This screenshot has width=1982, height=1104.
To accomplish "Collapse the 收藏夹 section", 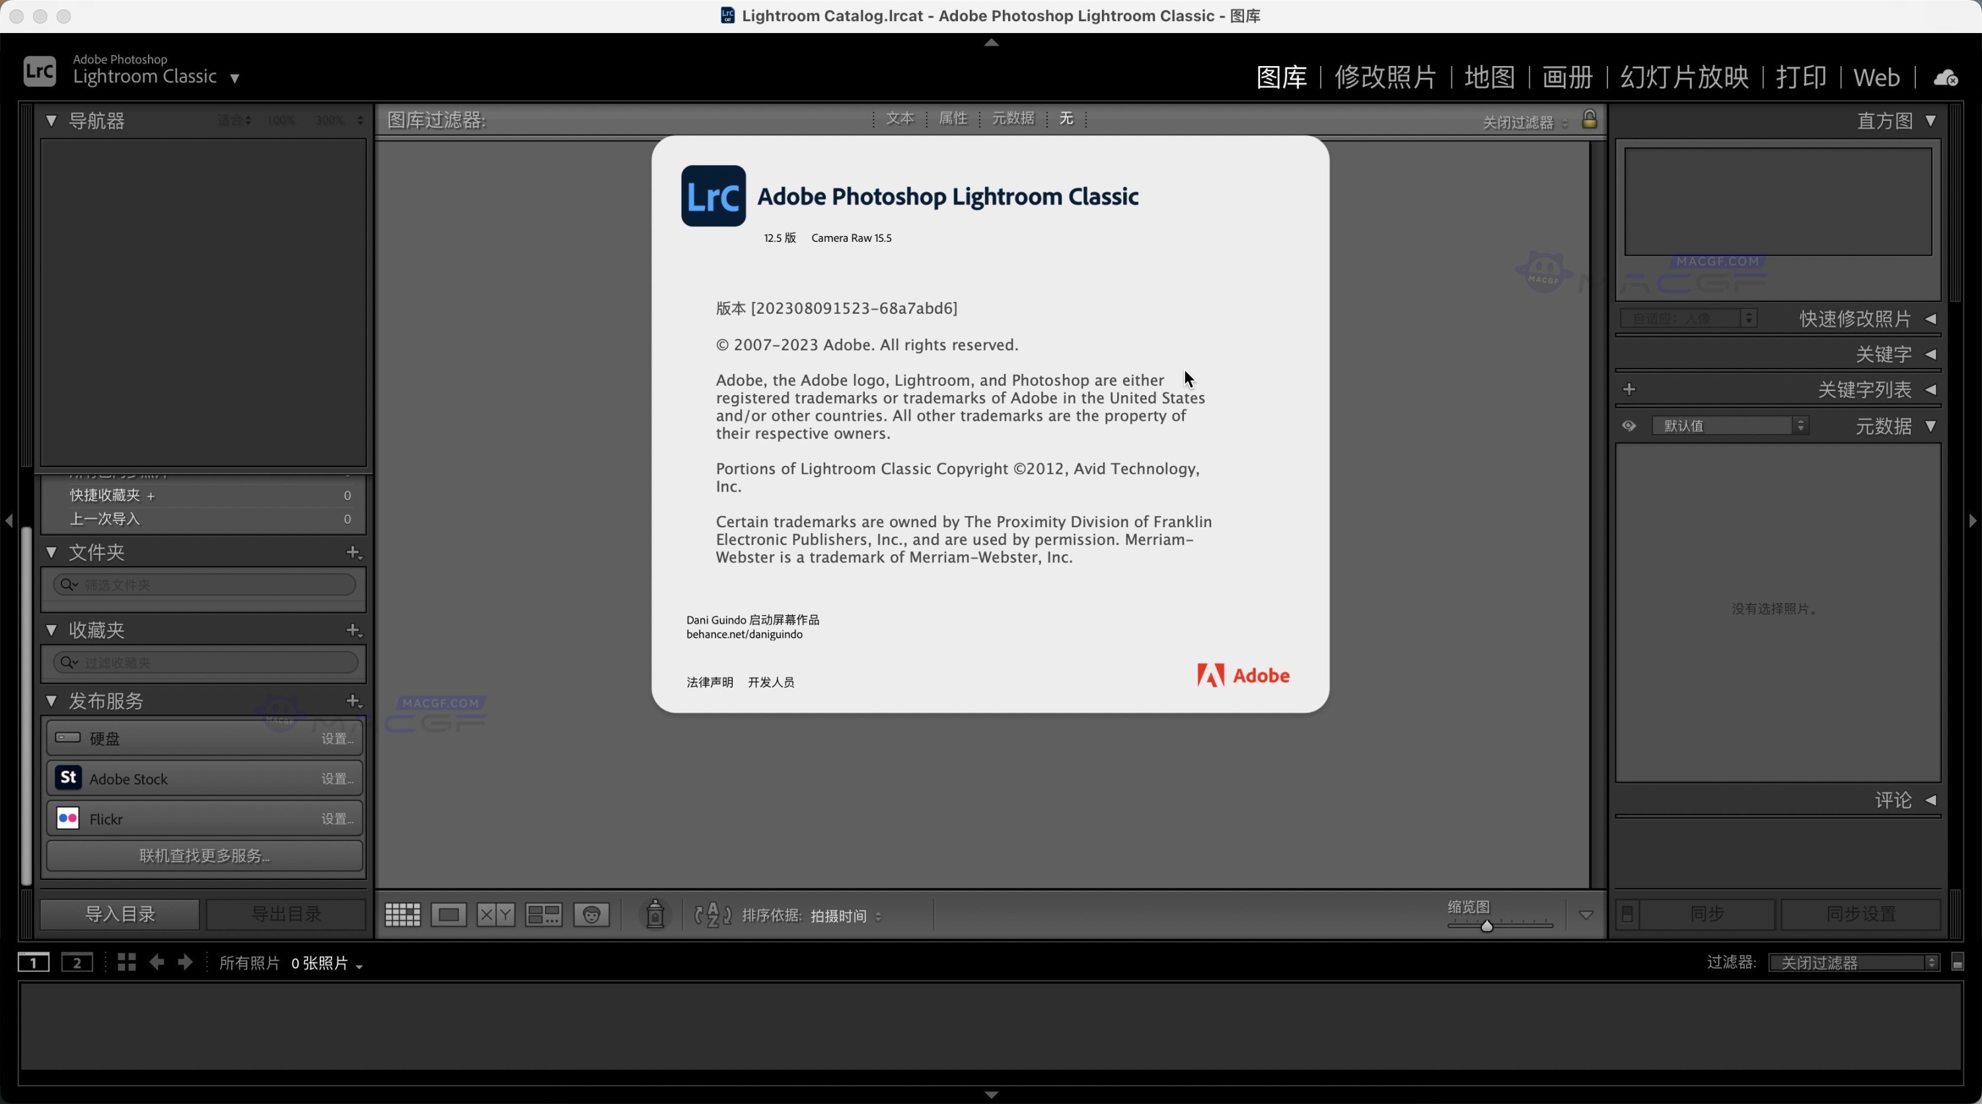I will (51, 630).
